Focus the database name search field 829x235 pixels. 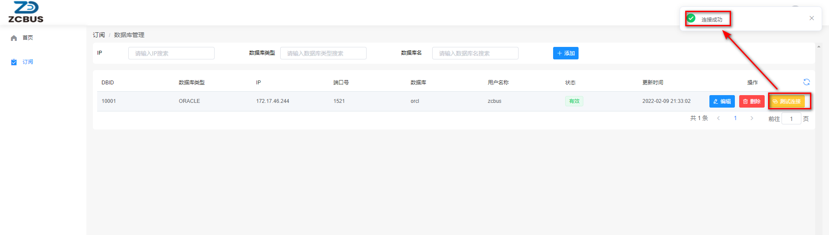click(x=475, y=53)
